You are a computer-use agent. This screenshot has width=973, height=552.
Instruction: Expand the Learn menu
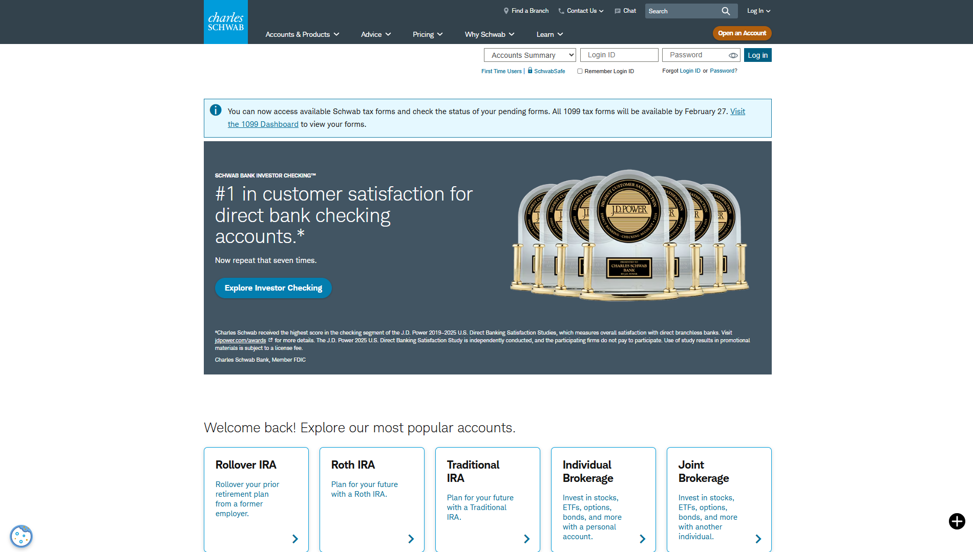tap(549, 34)
